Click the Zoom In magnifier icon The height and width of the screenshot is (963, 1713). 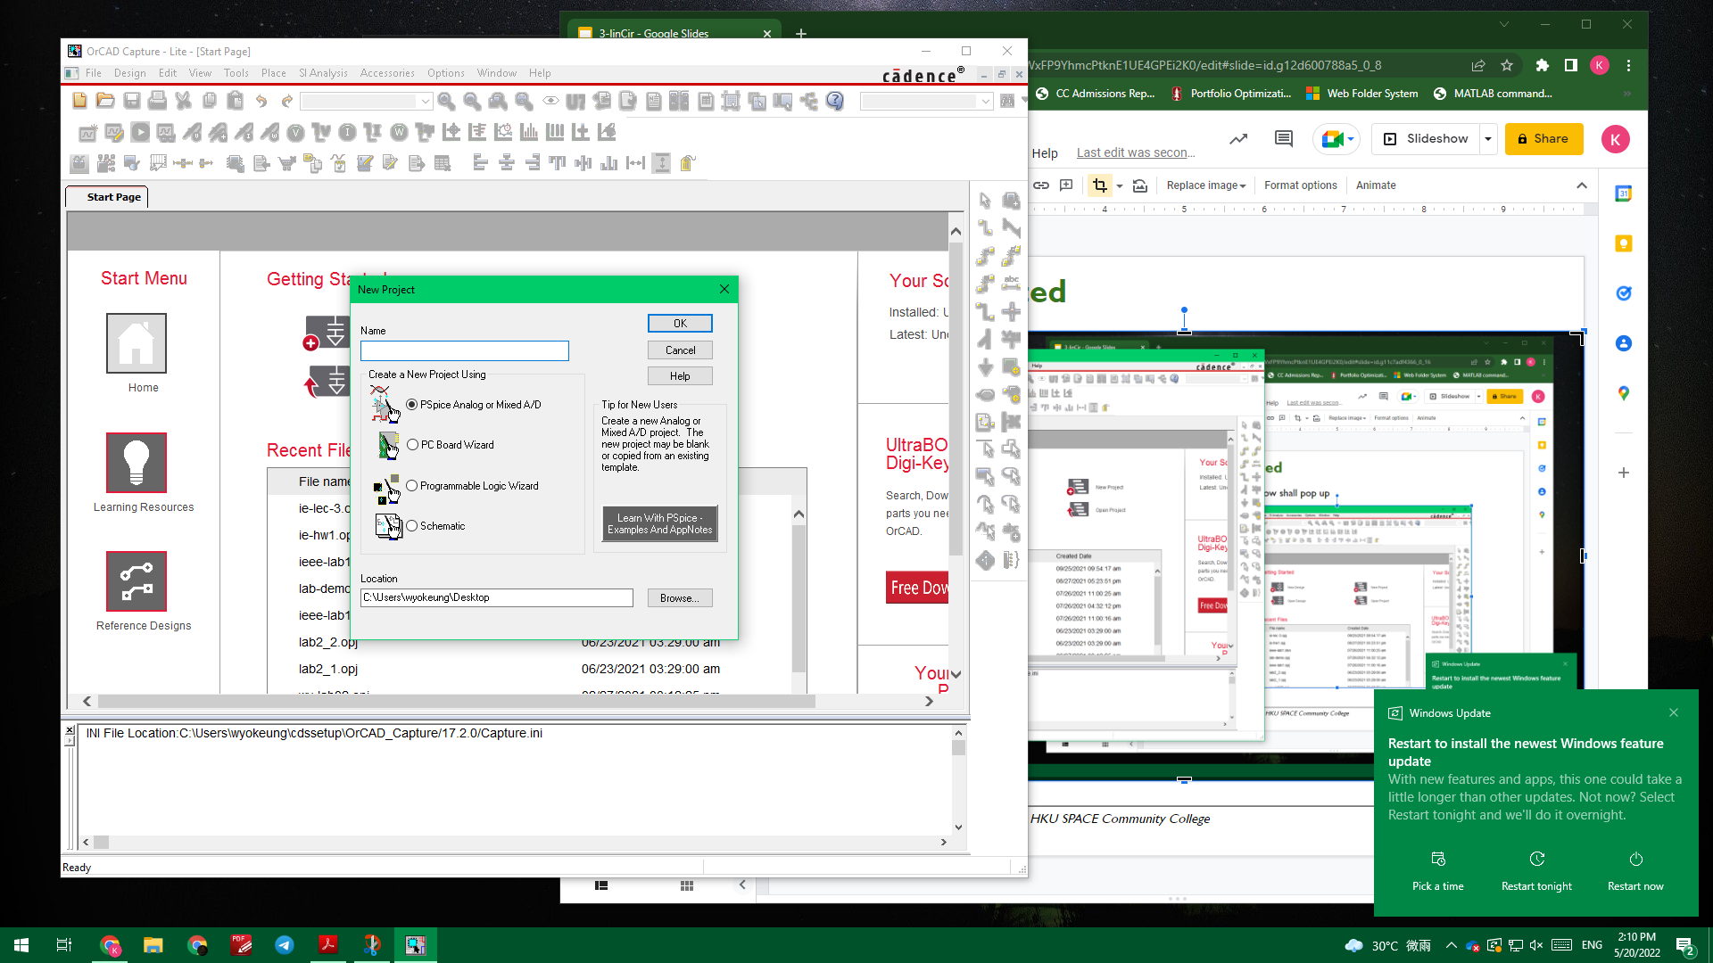(x=447, y=101)
